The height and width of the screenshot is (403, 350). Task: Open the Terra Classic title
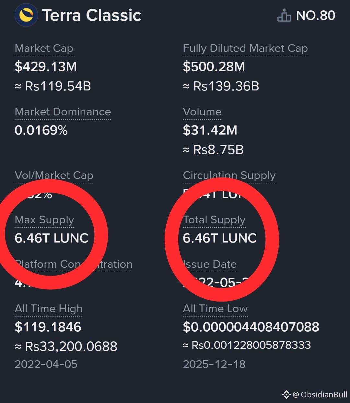[92, 15]
